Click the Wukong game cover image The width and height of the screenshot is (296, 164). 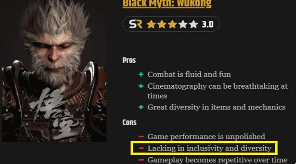coord(54,71)
